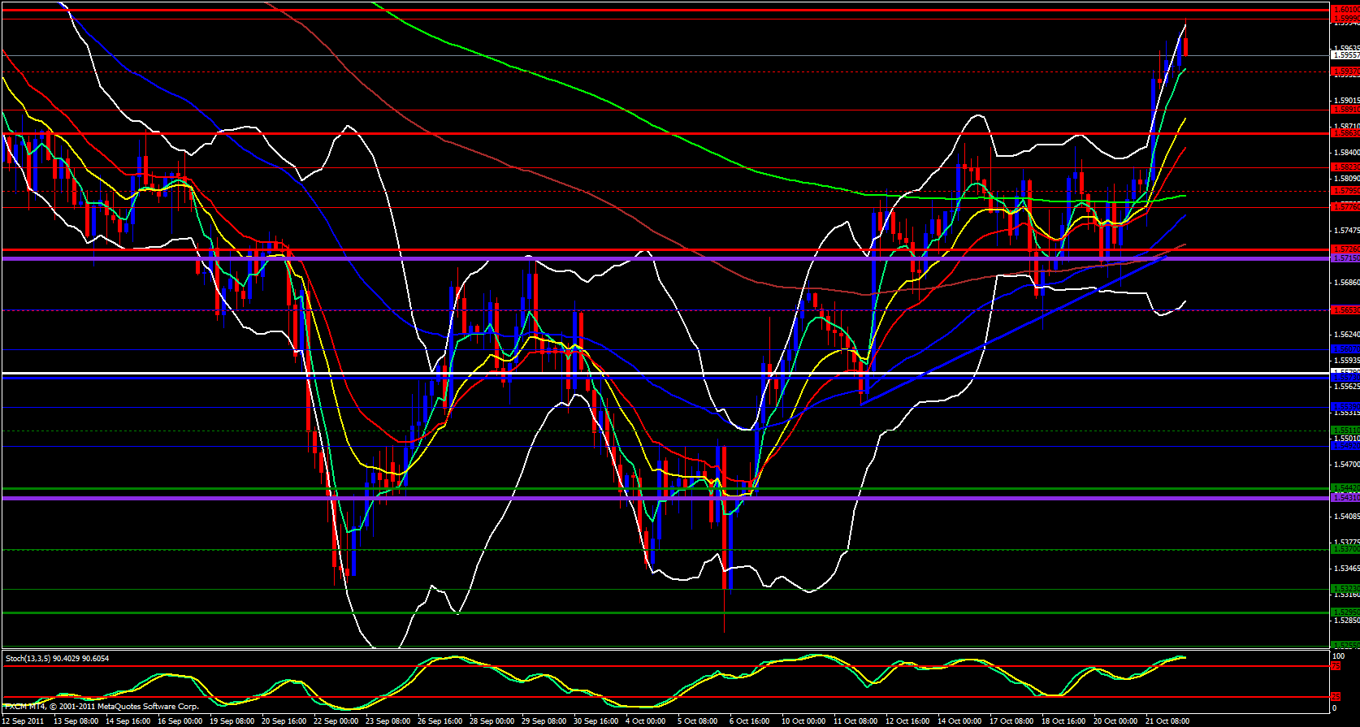Viewport: 1360px width, 727px height.
Task: Click the 12 Sep 2011 date label
Action: point(24,721)
